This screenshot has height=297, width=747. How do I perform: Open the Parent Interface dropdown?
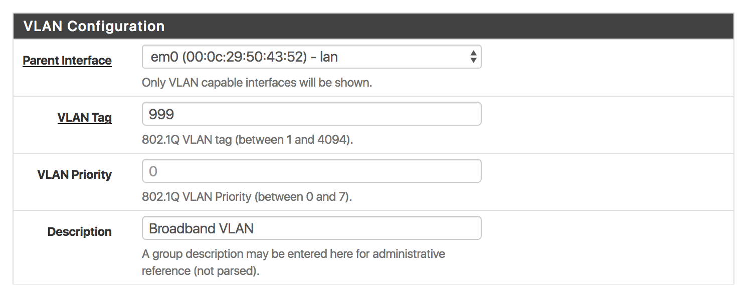tap(311, 57)
